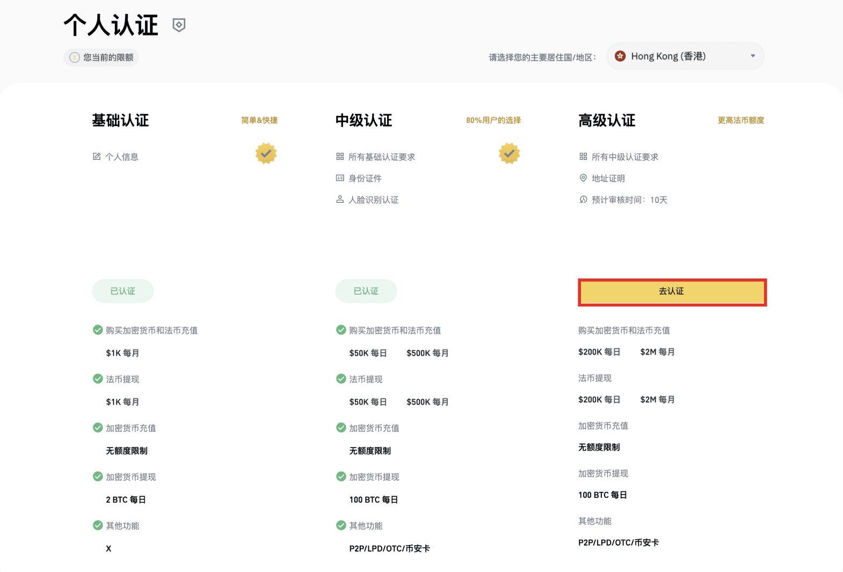
Task: Click green check for intermediate 法币提现
Action: click(x=341, y=379)
